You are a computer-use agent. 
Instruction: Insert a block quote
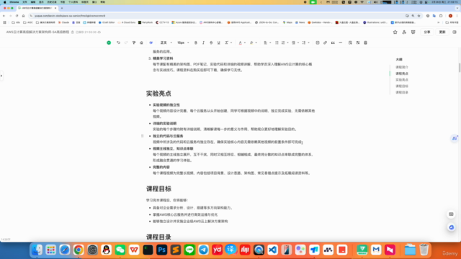pos(333,42)
